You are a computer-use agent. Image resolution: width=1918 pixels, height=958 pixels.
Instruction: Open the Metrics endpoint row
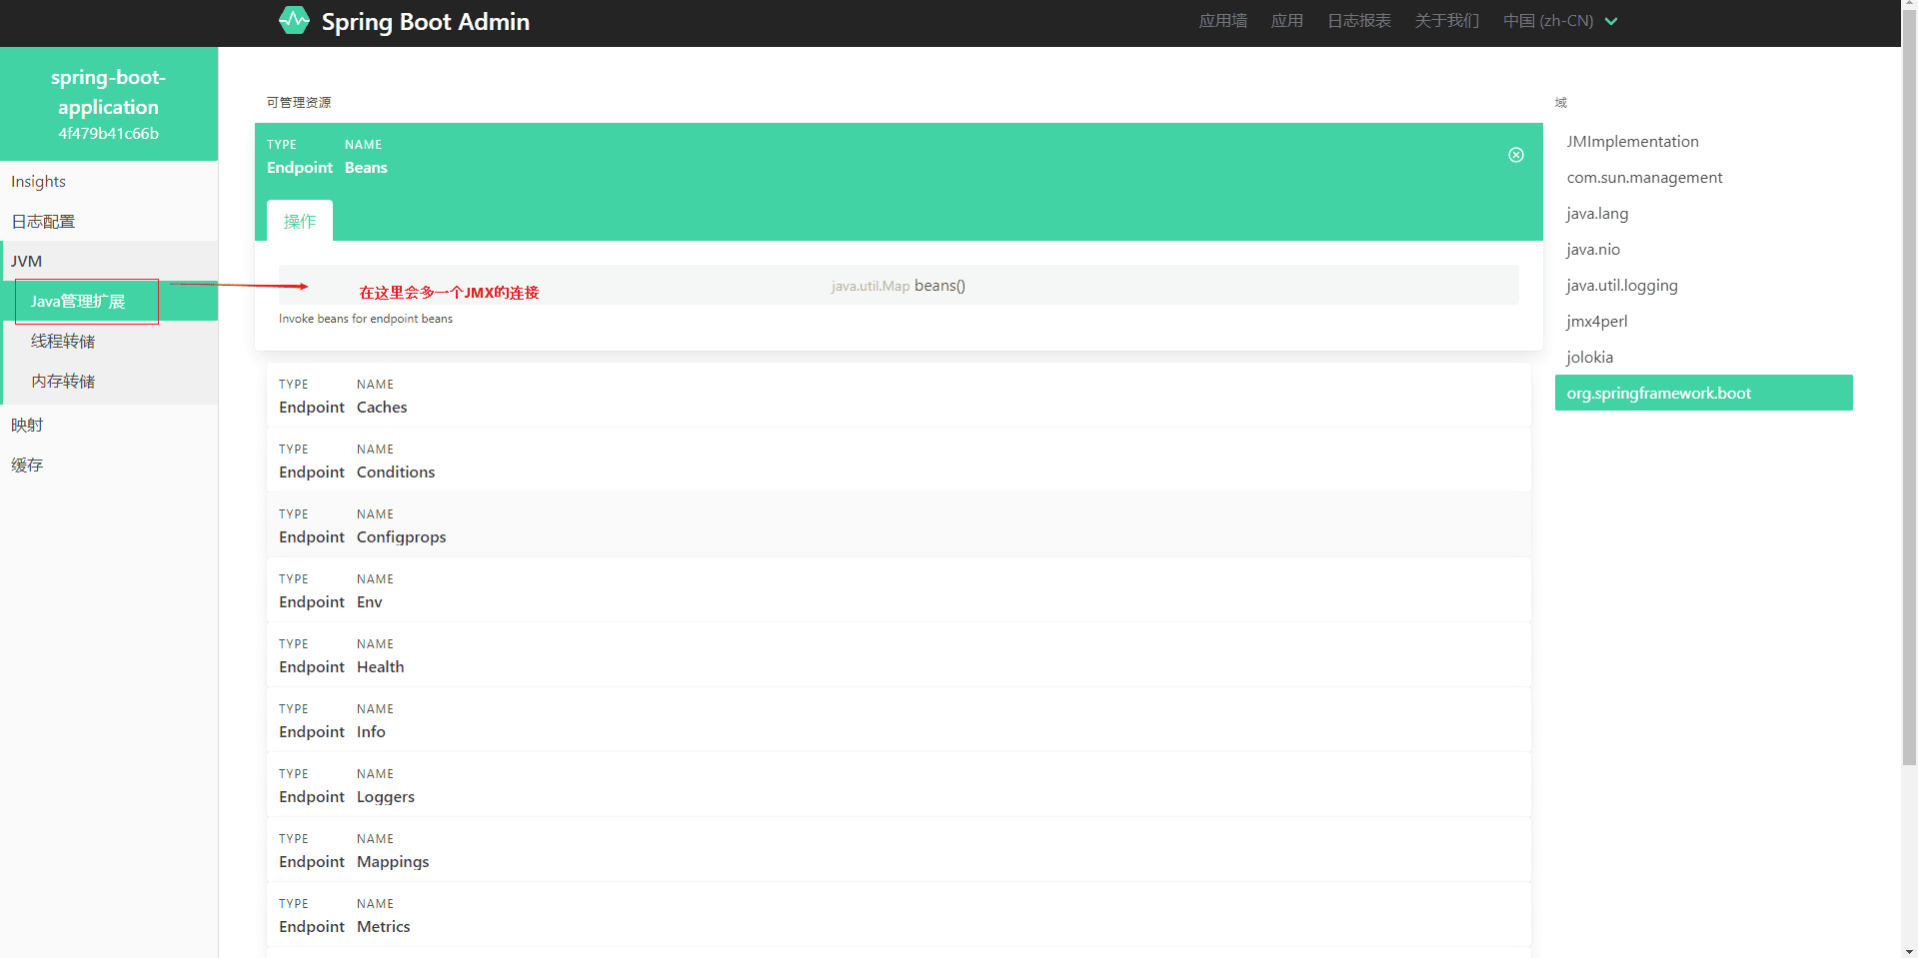898,916
